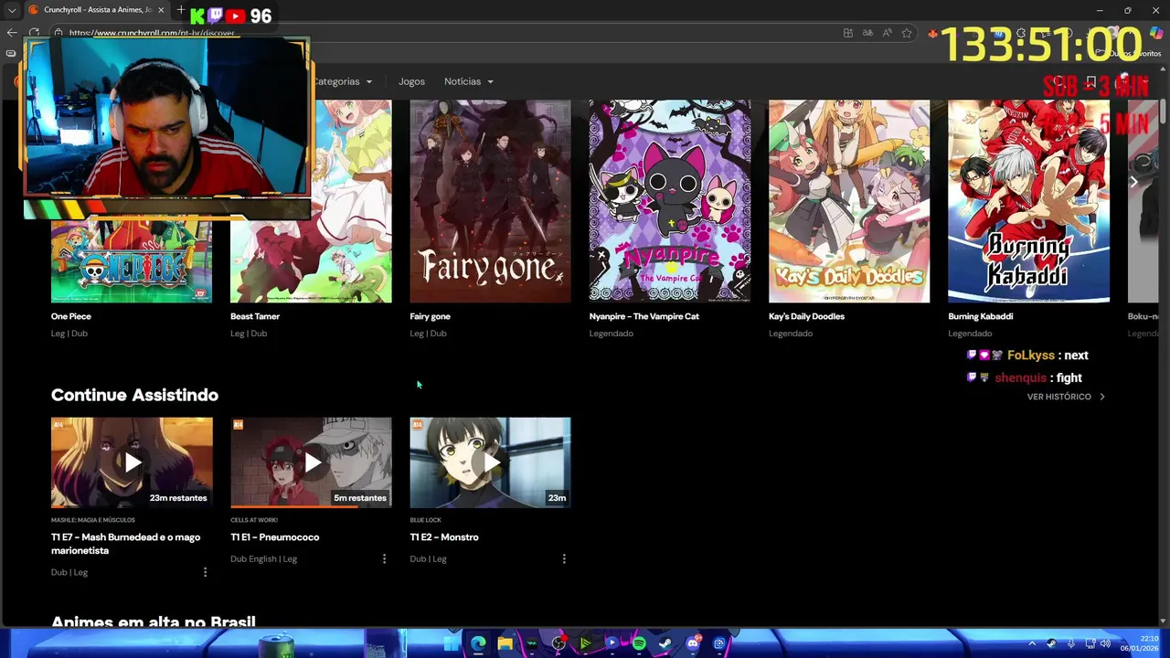Open Spotify from taskbar
Screen dimensions: 1170x658
[639, 643]
